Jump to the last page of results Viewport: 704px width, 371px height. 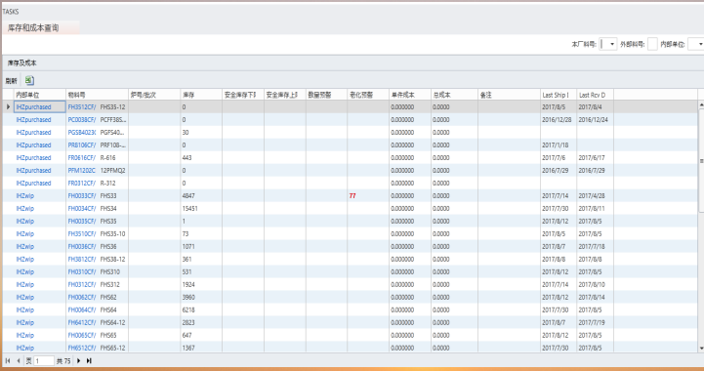(x=89, y=360)
